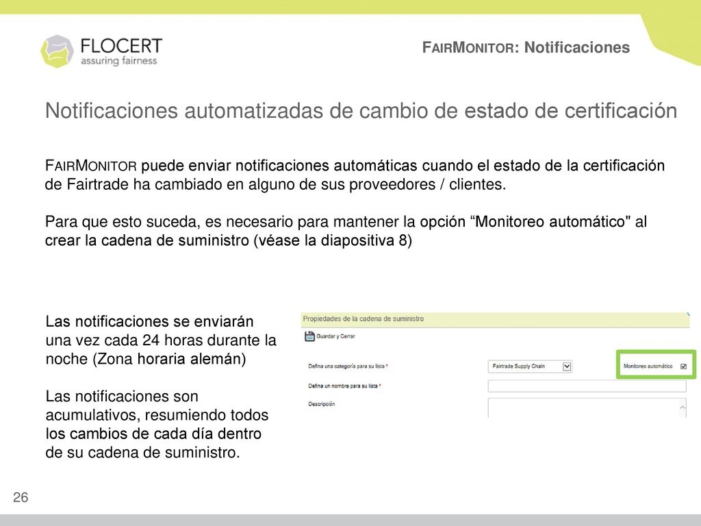This screenshot has height=526, width=701.
Task: Click the FLOCERT logo emblem
Action: 57,51
